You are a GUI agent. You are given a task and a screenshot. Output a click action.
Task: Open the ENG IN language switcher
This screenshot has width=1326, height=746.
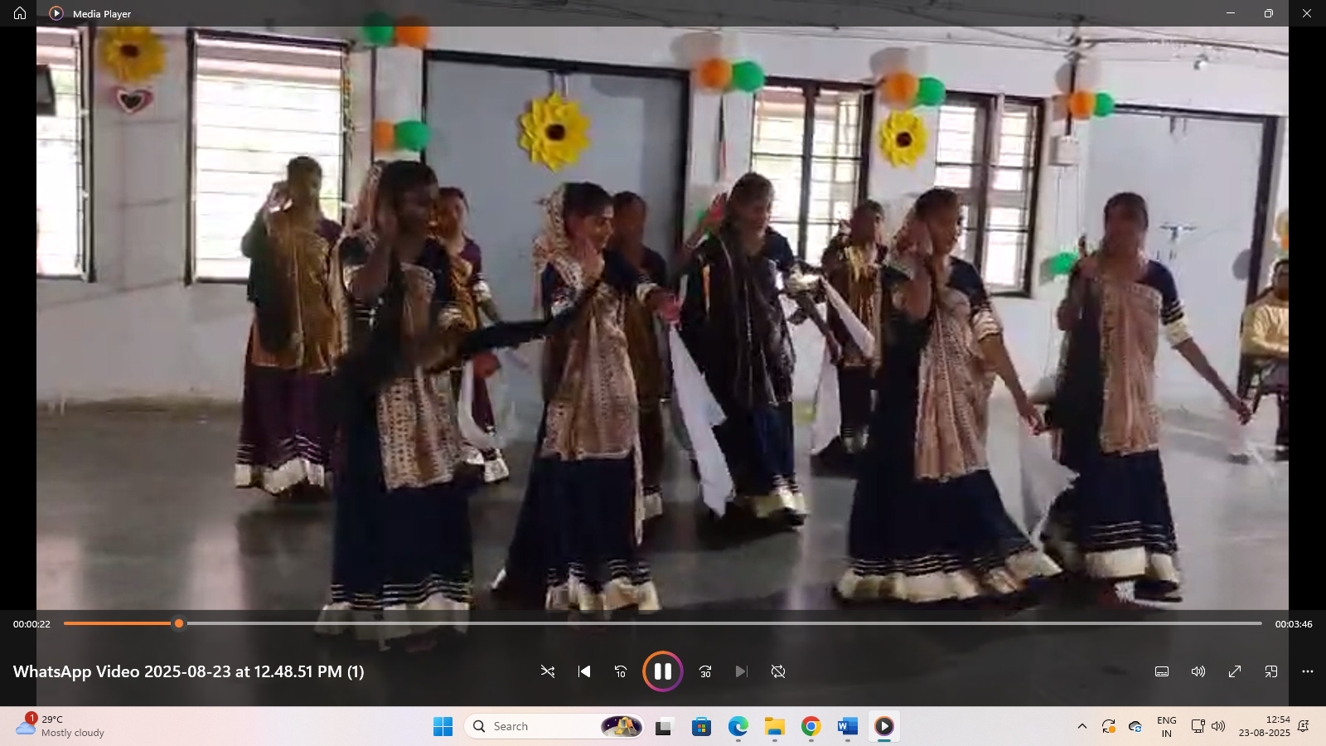pyautogui.click(x=1166, y=726)
